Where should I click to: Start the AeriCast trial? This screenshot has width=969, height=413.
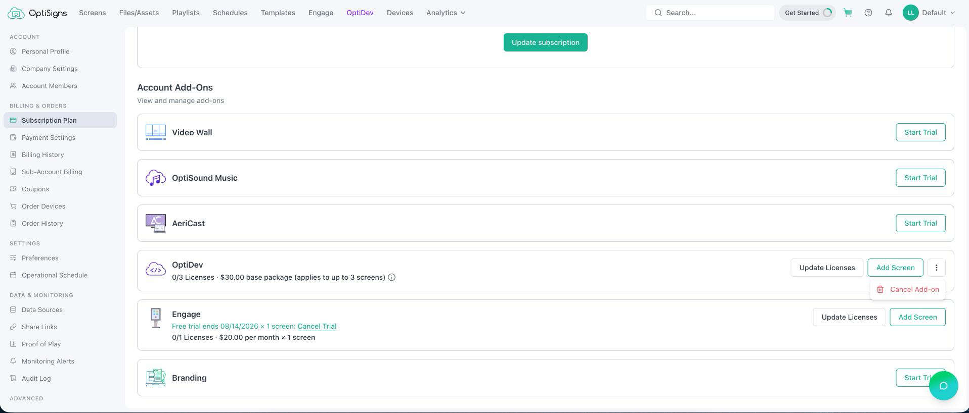pyautogui.click(x=920, y=223)
